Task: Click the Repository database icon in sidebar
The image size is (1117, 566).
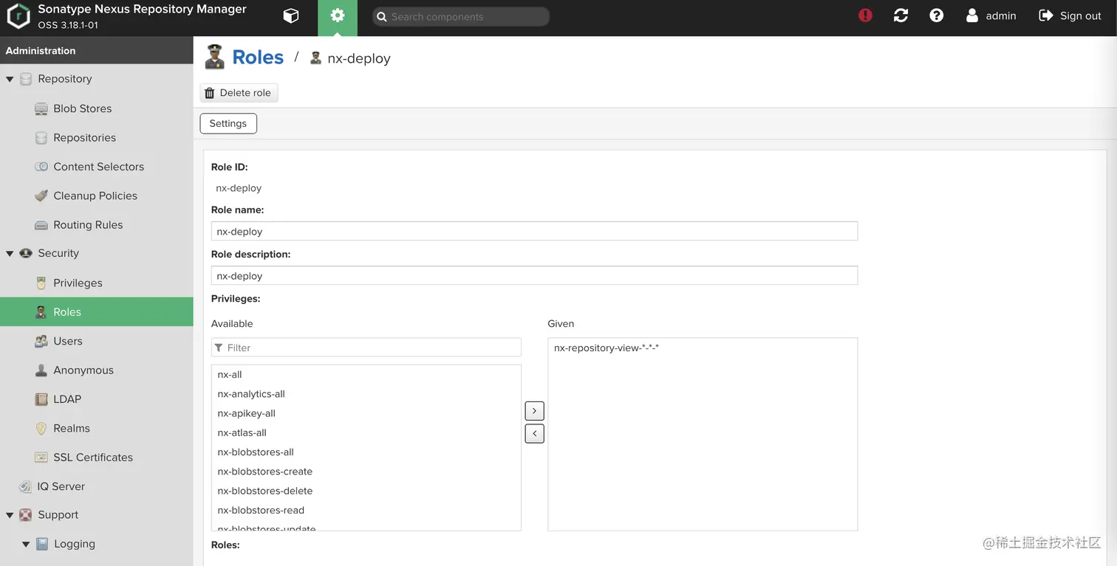Action: 26,79
